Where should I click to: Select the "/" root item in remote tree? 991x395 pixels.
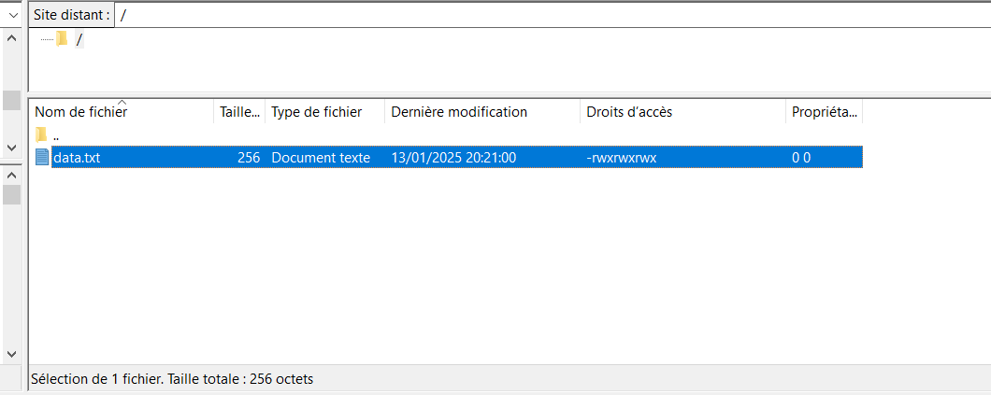tap(79, 39)
